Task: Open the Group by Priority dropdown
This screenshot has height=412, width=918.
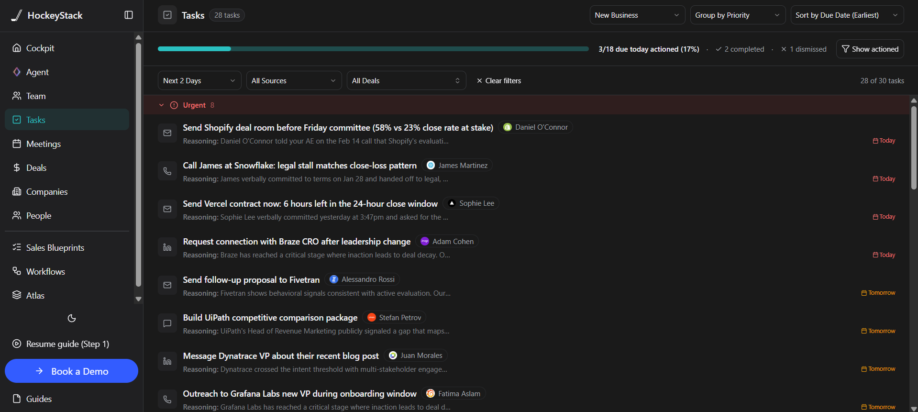Action: 738,15
